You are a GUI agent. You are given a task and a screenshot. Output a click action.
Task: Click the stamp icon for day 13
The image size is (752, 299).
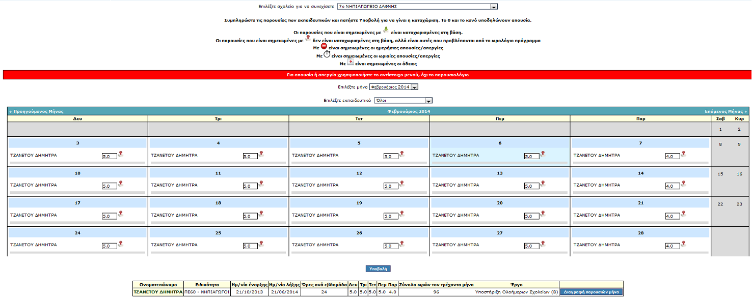point(543,184)
